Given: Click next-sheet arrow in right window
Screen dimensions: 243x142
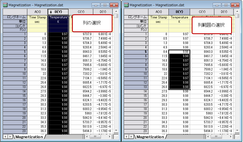Looking at the screenshot, I should pyautogui.click(x=131, y=137).
